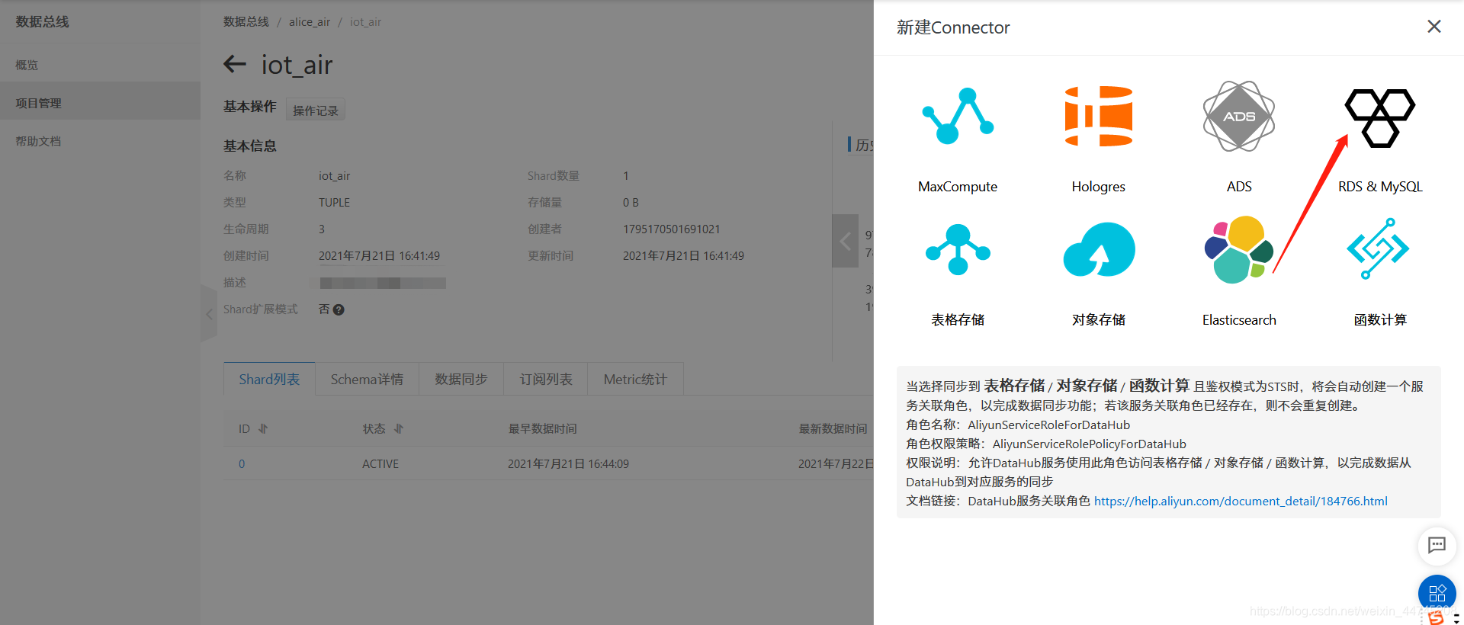Collapse the left sidebar with the chevron
Image resolution: width=1464 pixels, height=625 pixels.
pos(209,313)
